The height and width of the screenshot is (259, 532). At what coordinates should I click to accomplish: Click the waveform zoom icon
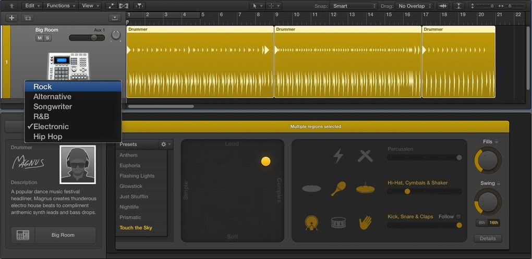pyautogui.click(x=442, y=6)
